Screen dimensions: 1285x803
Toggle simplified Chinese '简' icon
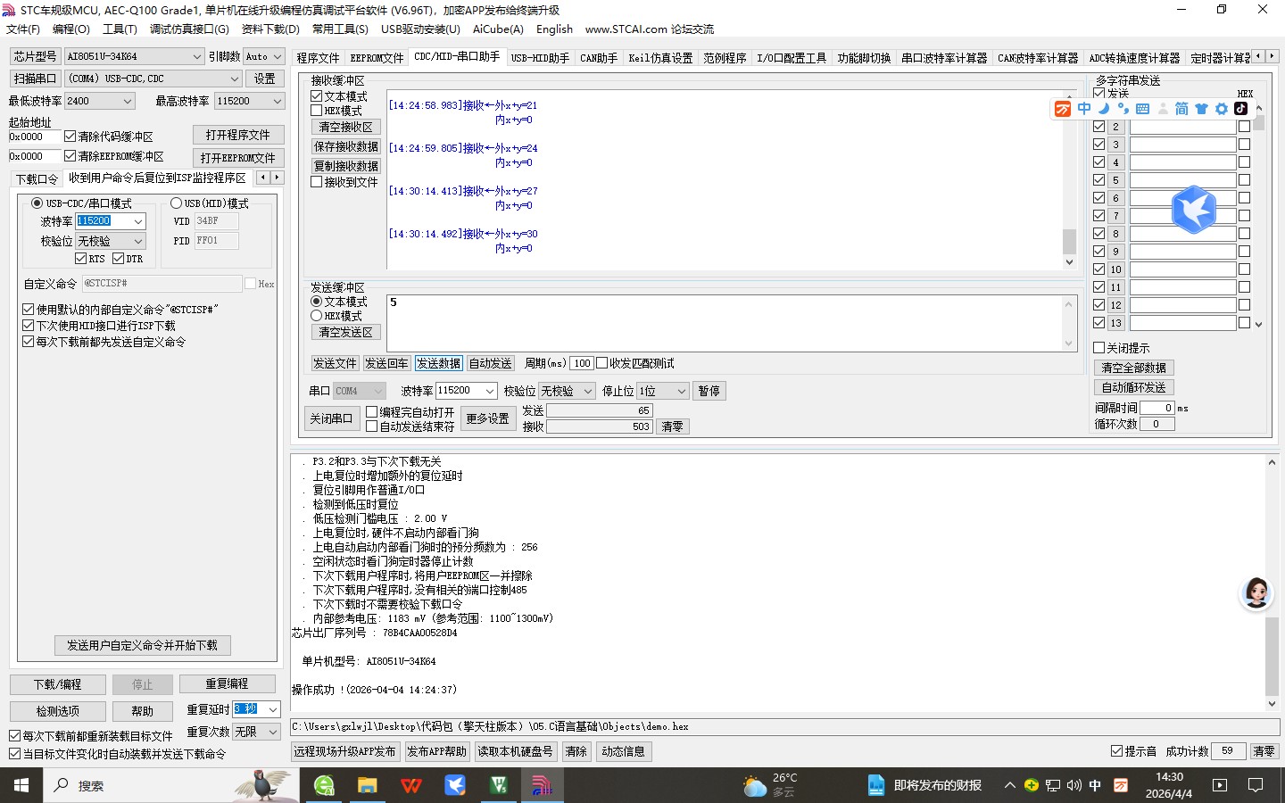(x=1181, y=109)
